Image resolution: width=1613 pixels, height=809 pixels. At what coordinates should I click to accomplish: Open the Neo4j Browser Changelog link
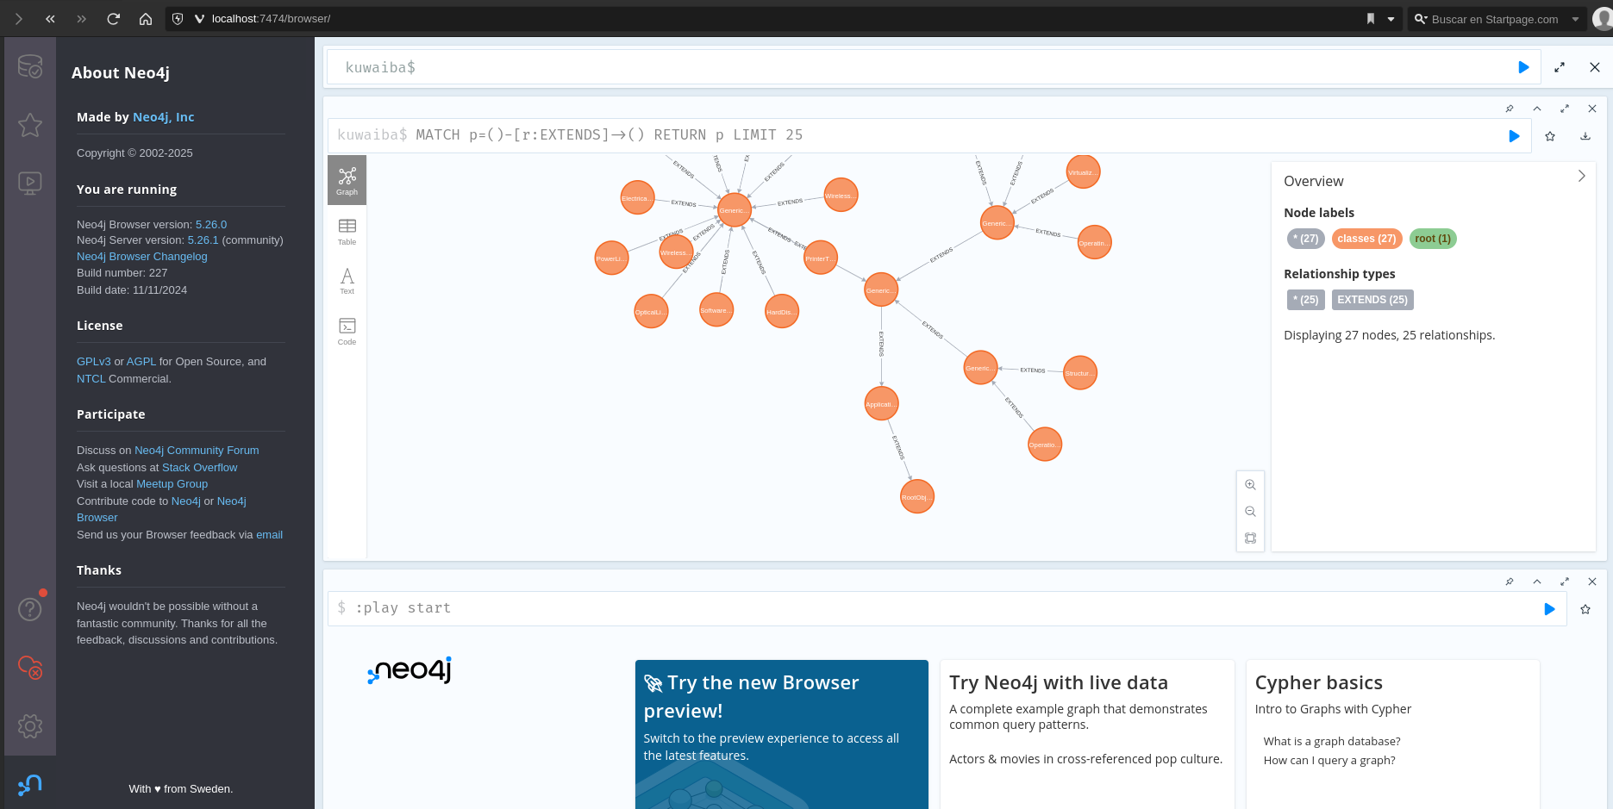pos(141,257)
